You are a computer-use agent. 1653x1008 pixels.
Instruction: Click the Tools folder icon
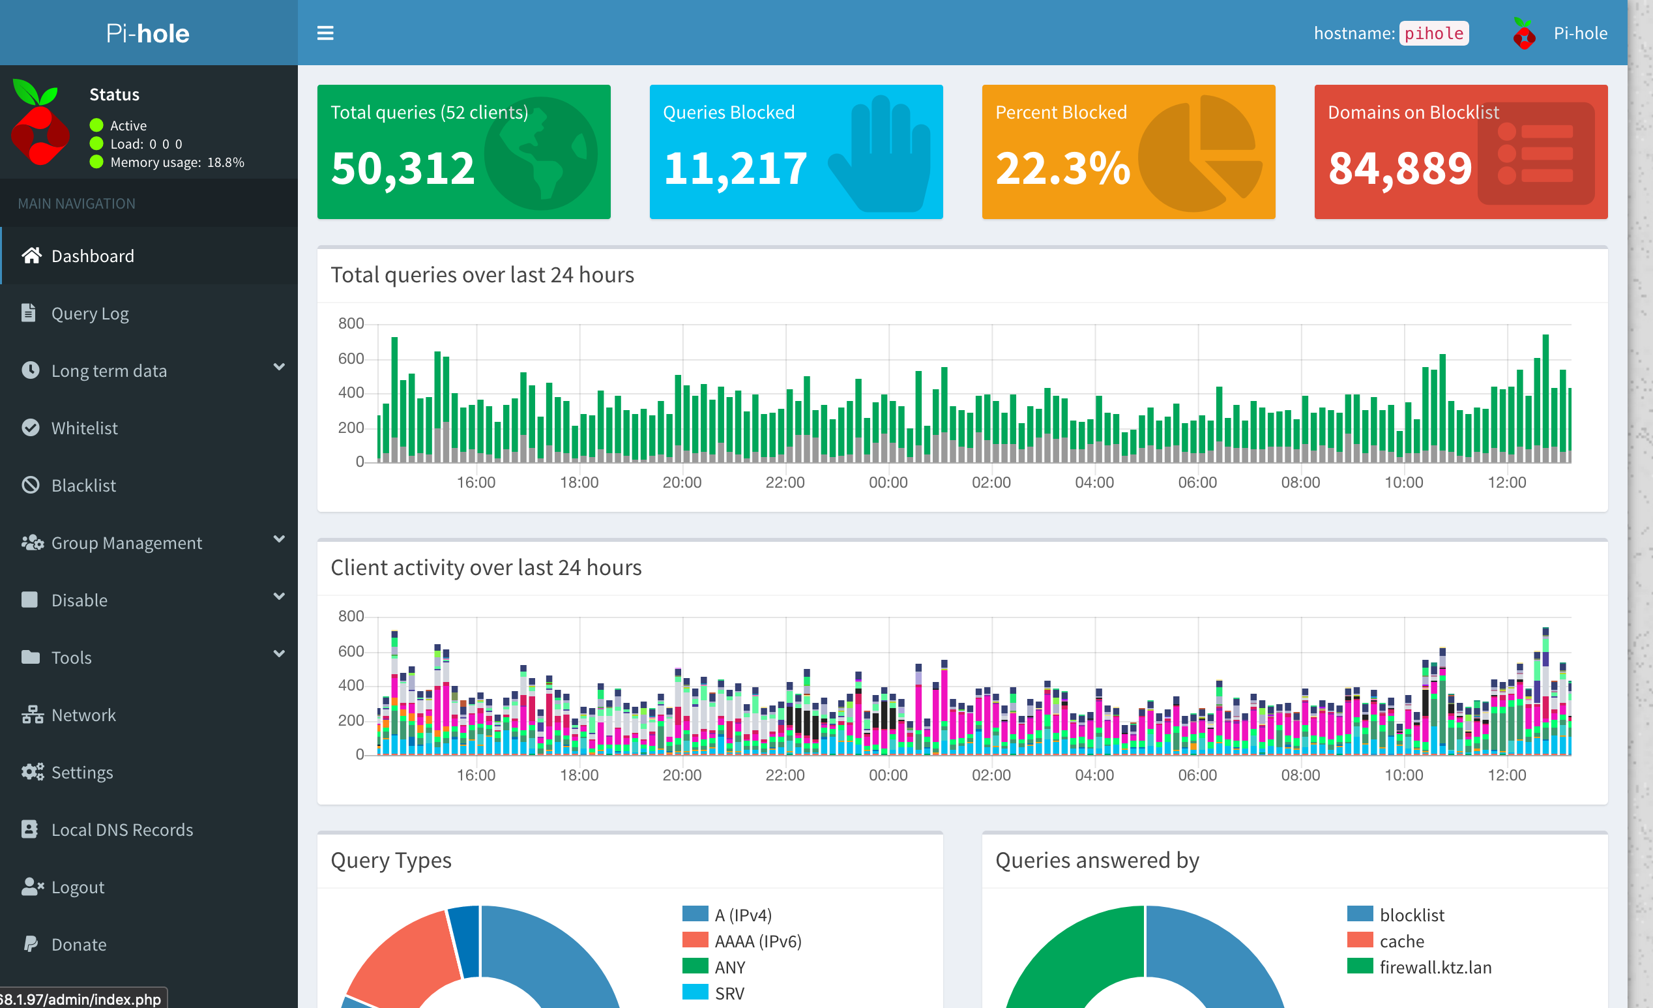(30, 657)
